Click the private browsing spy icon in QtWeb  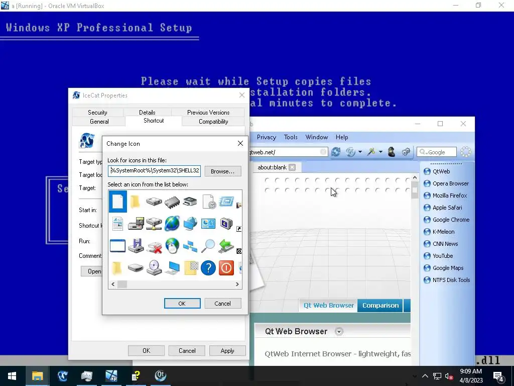pyautogui.click(x=391, y=152)
